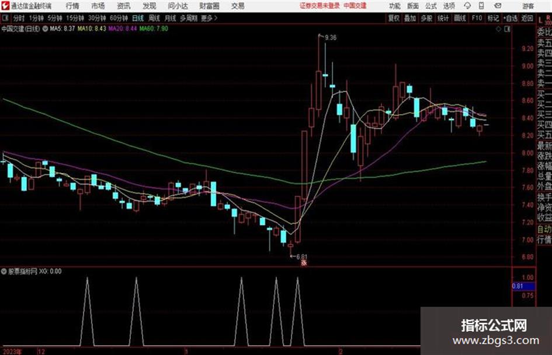Open the 资讯 menu
This screenshot has width=552, height=355.
[x=124, y=6]
